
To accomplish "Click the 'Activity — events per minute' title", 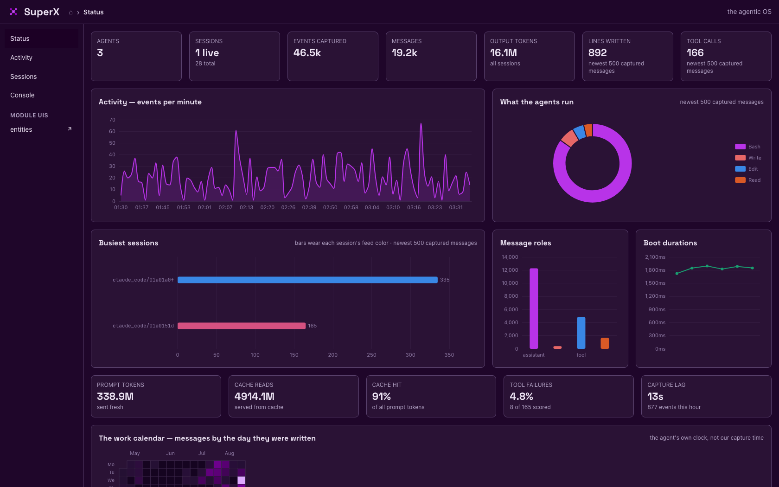I will (x=150, y=102).
